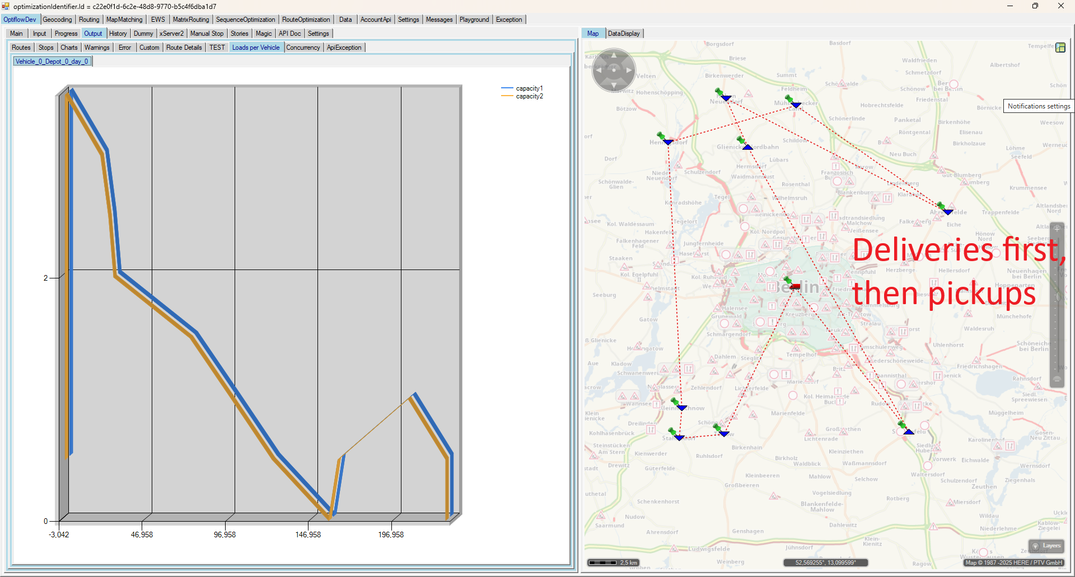Click the map zoom-in plus button

pyautogui.click(x=1057, y=229)
